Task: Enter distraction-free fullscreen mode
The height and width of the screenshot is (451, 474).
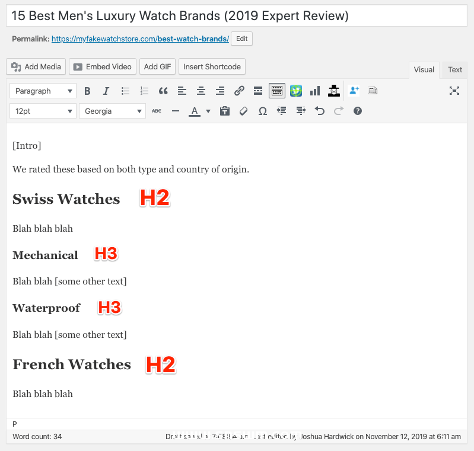Action: pyautogui.click(x=454, y=91)
